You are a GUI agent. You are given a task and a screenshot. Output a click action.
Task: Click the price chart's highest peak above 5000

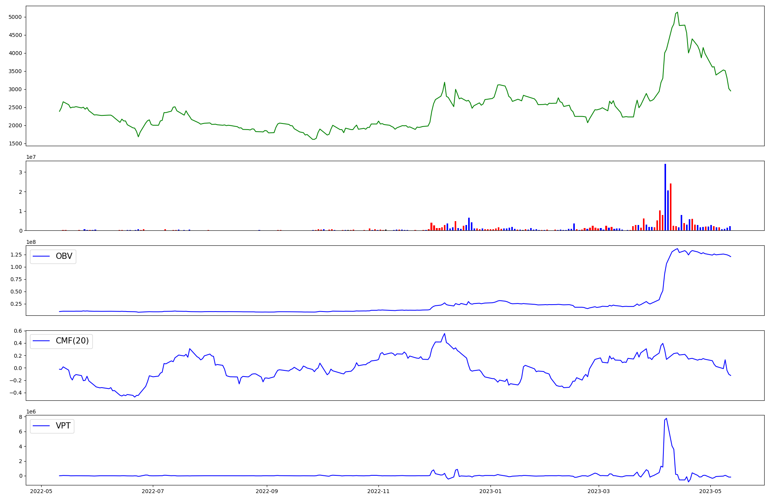coord(677,12)
